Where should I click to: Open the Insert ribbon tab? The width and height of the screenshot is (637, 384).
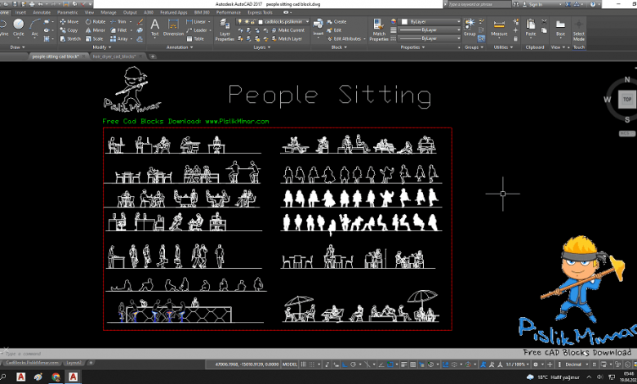tap(20, 12)
